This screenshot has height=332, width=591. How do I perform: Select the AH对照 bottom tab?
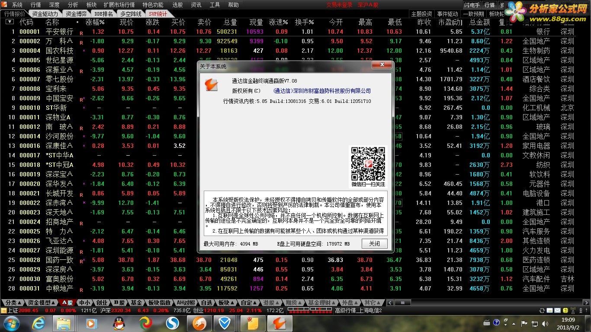[186, 303]
